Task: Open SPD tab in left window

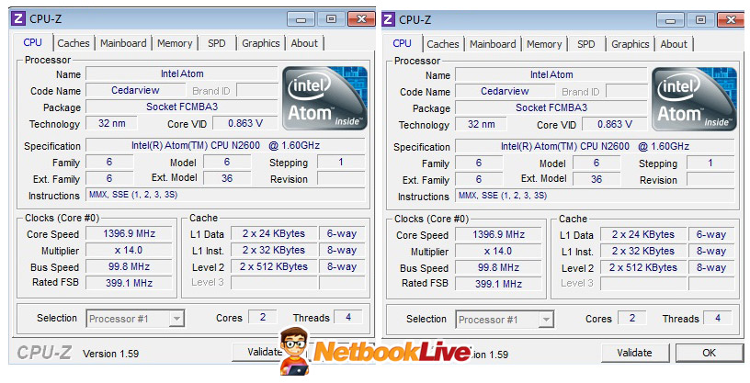Action: 217,43
